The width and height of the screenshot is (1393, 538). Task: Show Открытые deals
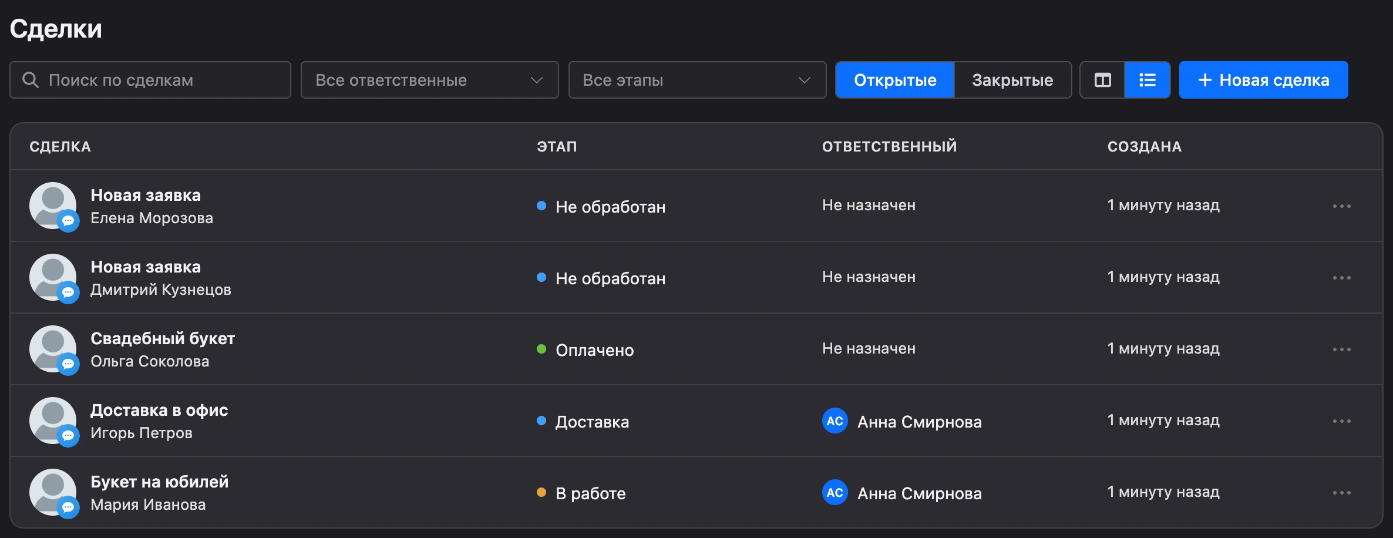tap(895, 80)
